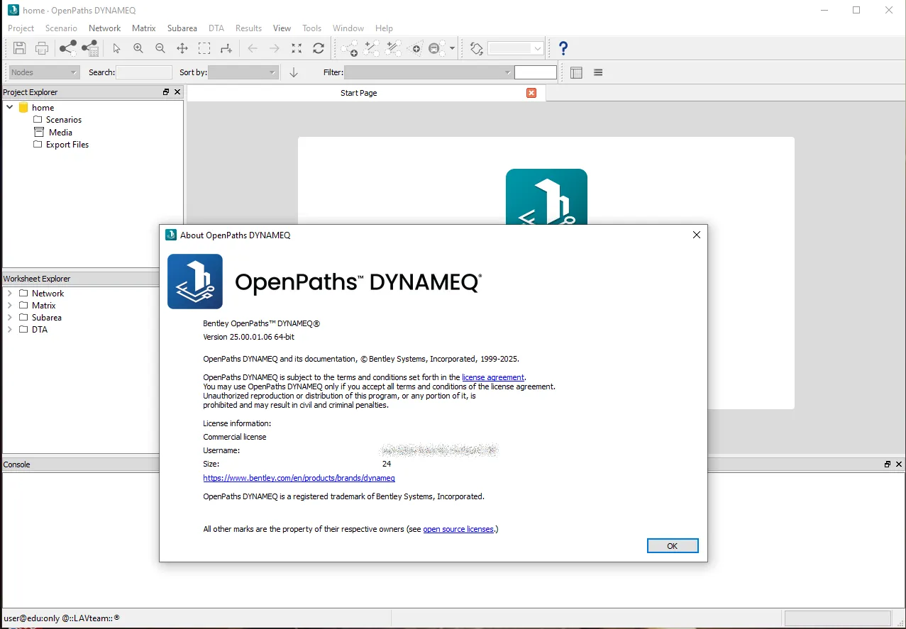
Task: Select DTA folder in Worksheet Explorer
Action: coord(40,330)
